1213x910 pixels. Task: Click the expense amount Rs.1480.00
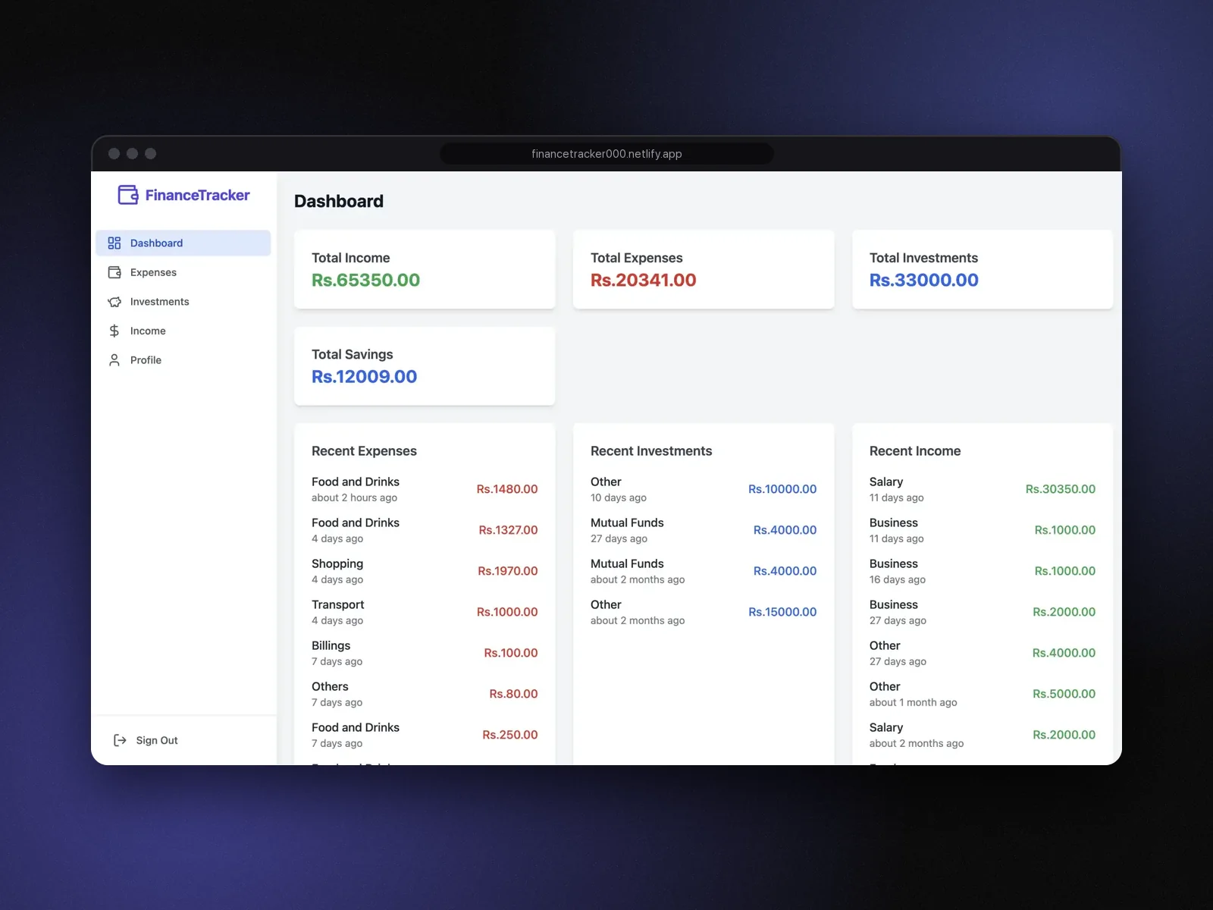click(x=507, y=489)
